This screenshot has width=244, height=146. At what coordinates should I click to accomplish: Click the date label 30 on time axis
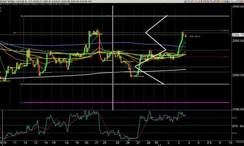pos(157,143)
